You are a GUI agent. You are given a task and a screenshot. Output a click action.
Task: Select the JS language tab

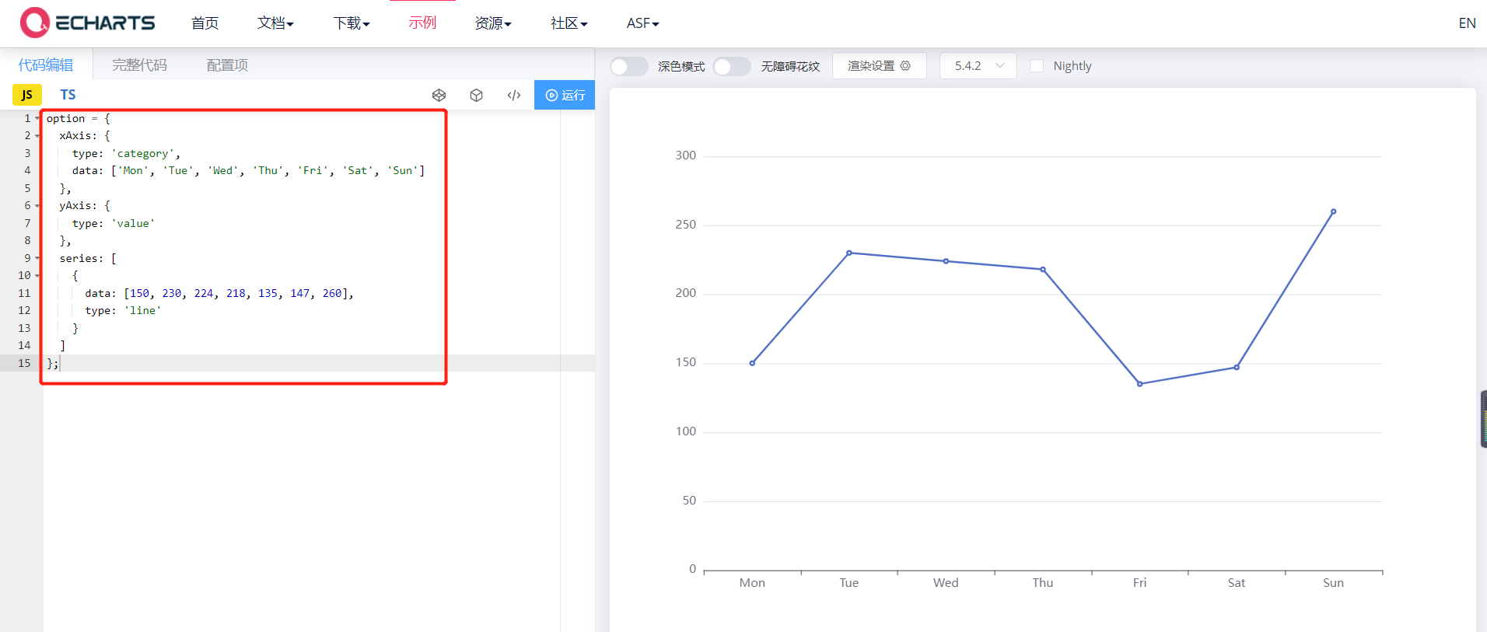tap(27, 95)
